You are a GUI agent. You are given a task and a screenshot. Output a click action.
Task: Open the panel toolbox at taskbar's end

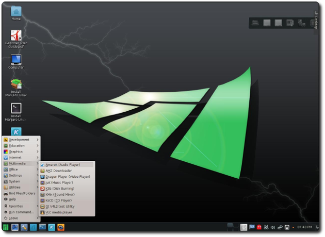click(x=317, y=227)
